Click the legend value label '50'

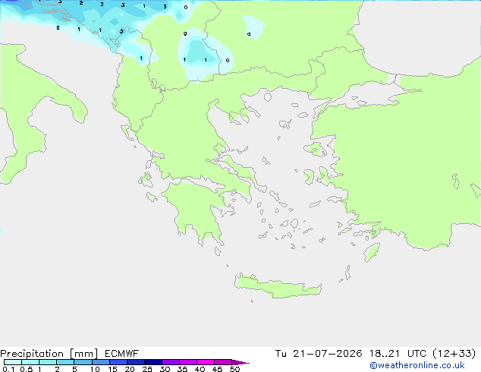[x=234, y=369]
